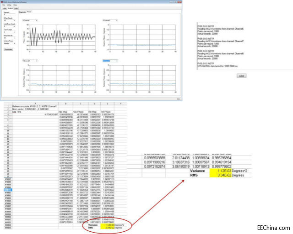
Task: Open the channel dropdown above top-left phase plot
Action: [30, 21]
